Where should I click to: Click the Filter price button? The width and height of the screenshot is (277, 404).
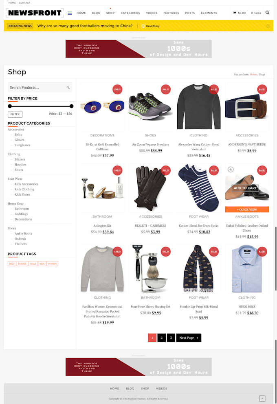(15, 114)
